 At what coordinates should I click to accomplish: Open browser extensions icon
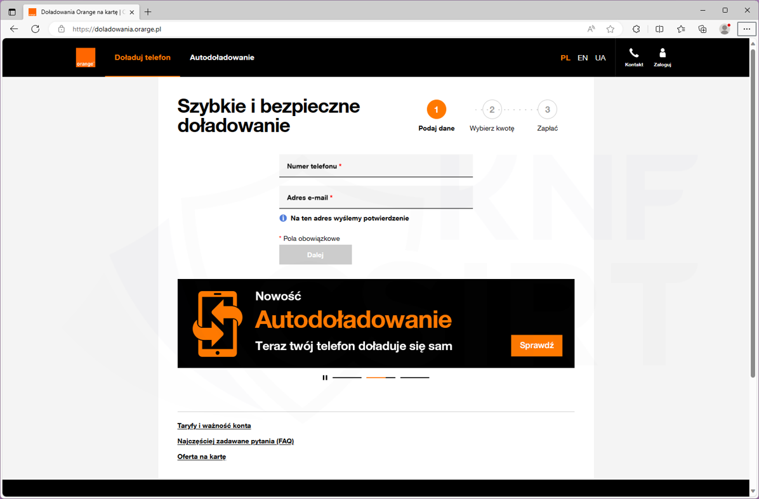click(x=636, y=29)
